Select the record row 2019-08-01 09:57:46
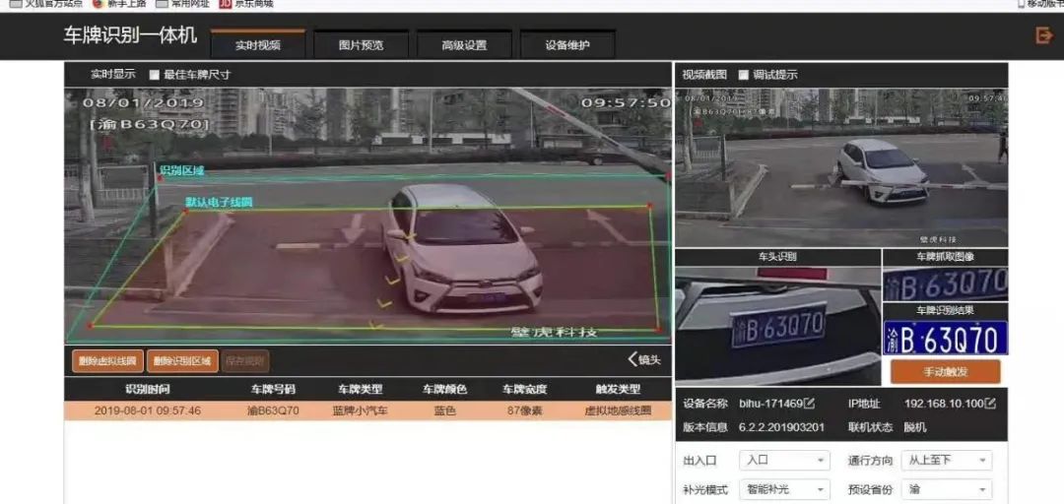Image resolution: width=1064 pixels, height=504 pixels. tap(367, 411)
